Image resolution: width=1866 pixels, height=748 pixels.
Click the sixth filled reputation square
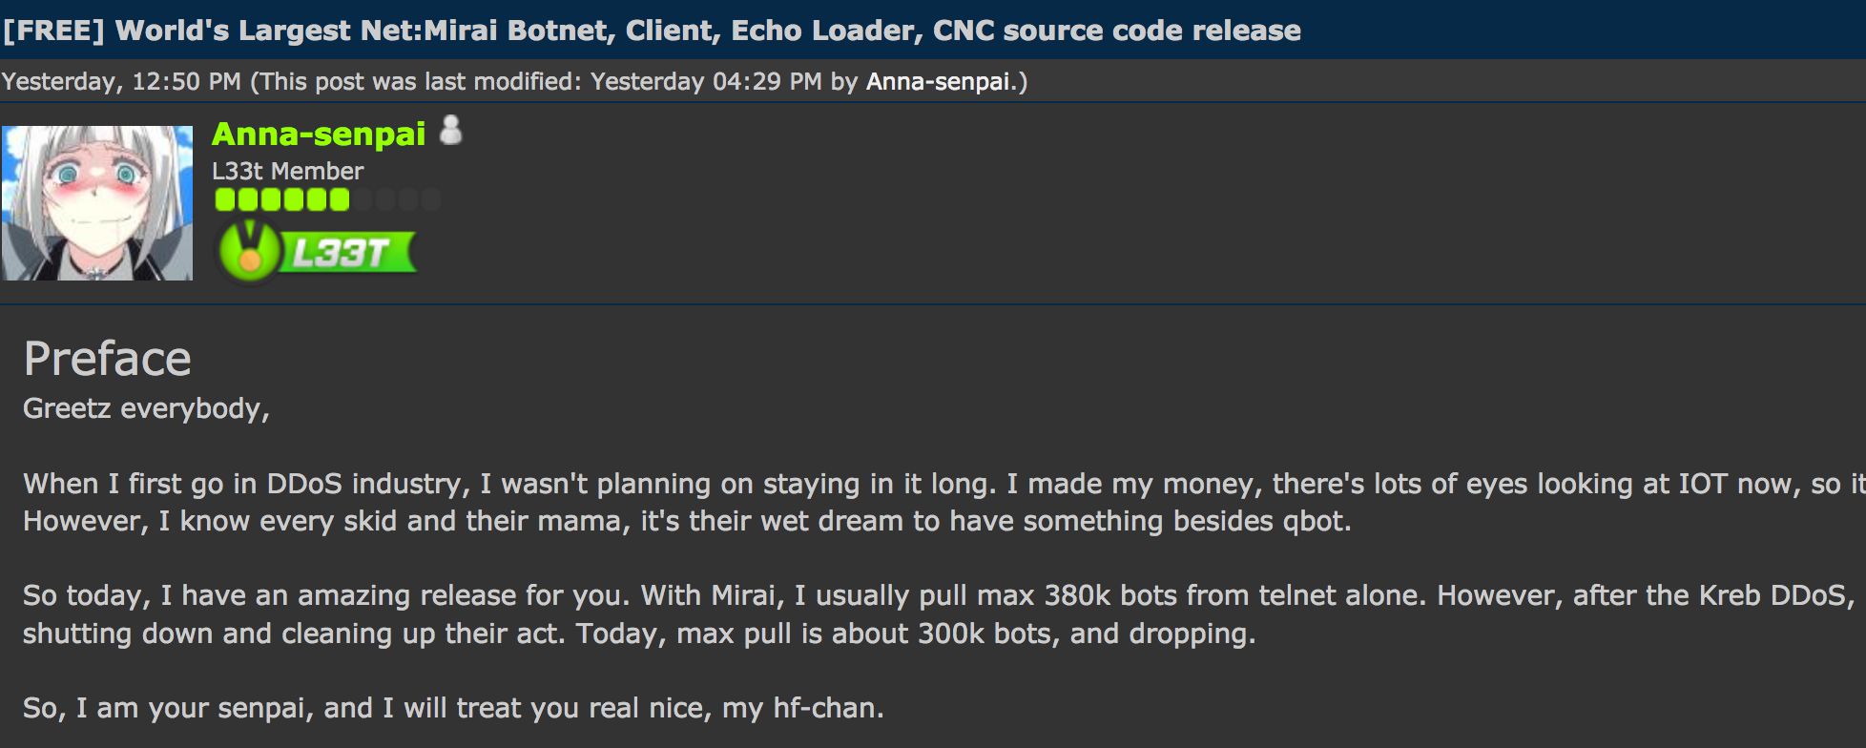(x=341, y=199)
